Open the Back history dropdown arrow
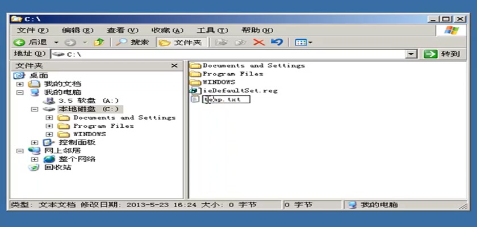 56,42
